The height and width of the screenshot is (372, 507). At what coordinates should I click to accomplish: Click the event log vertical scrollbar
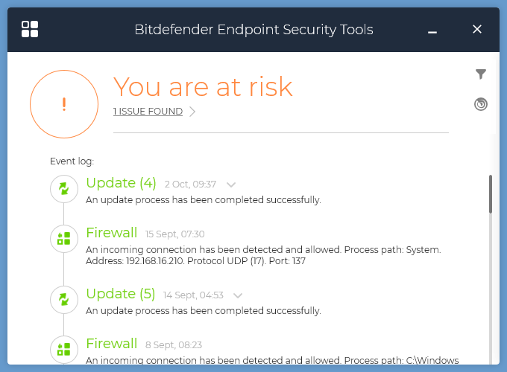491,195
